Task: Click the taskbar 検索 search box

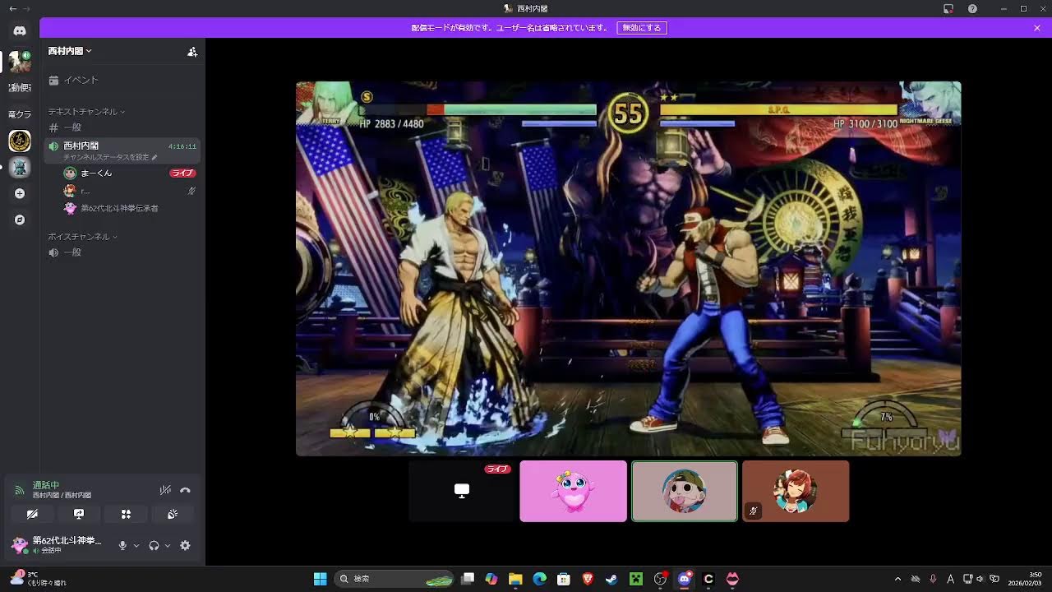Action: click(x=394, y=579)
